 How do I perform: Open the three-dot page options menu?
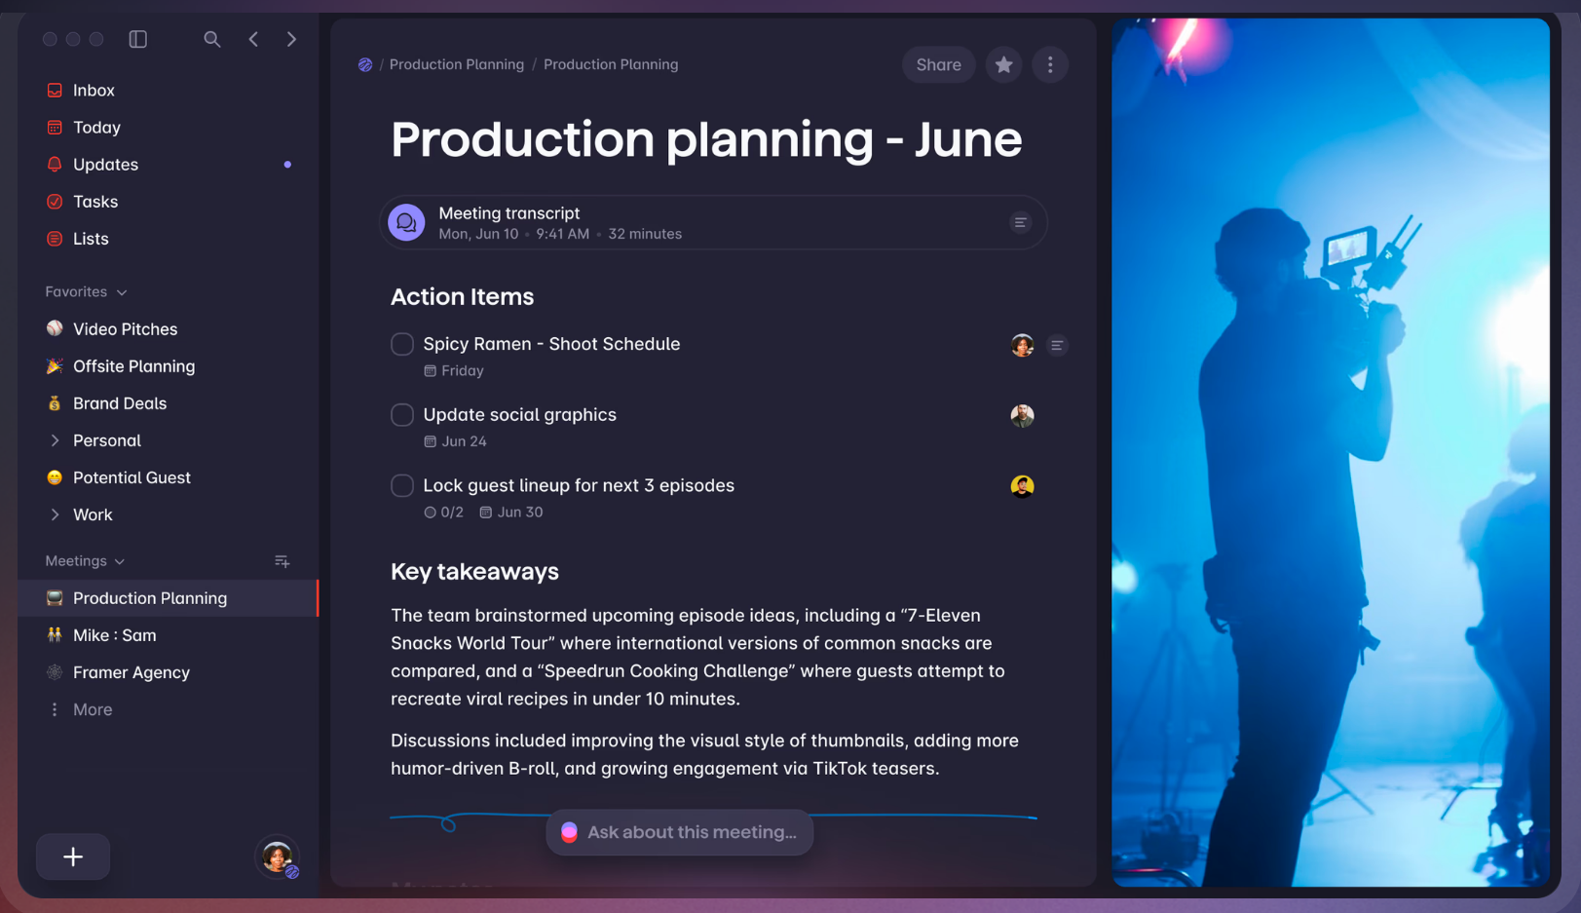pos(1049,65)
